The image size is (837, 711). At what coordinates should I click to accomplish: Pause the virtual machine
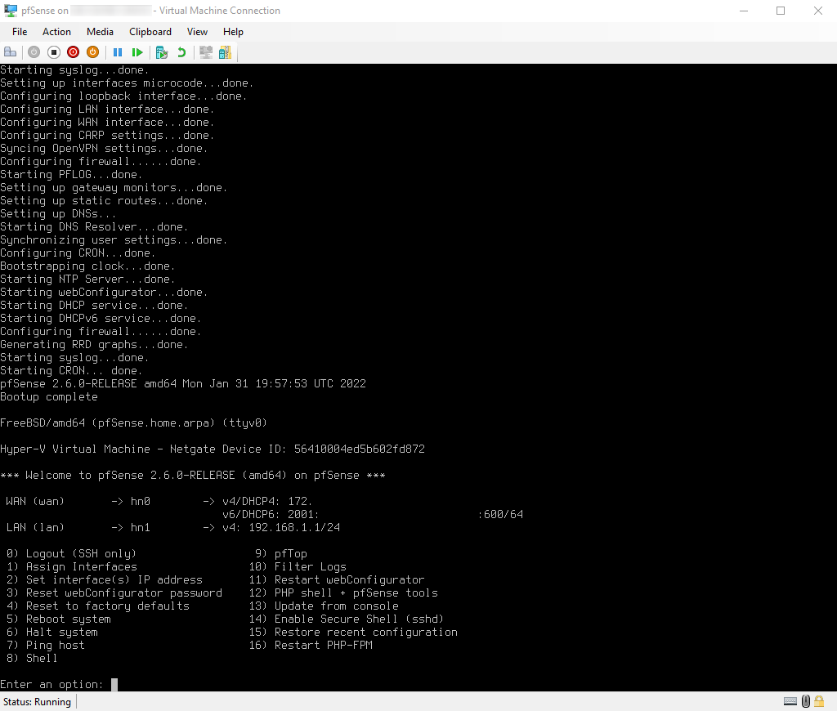(118, 52)
